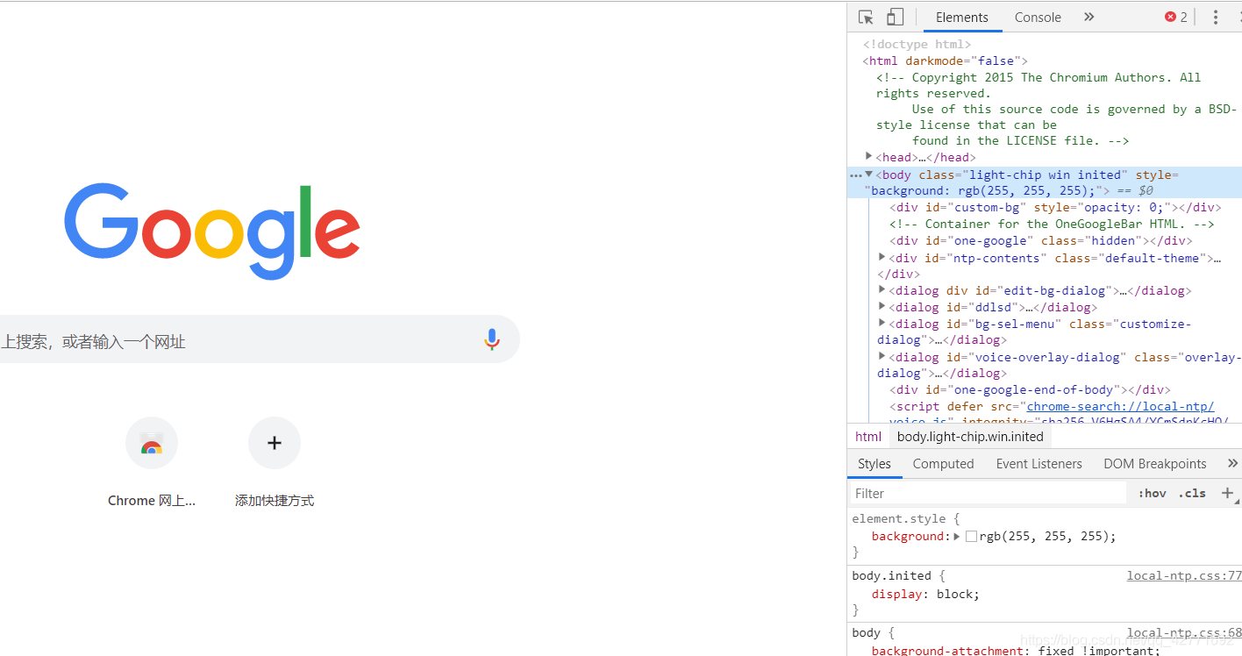
Task: Open the Event Listeners tab
Action: 1039,464
